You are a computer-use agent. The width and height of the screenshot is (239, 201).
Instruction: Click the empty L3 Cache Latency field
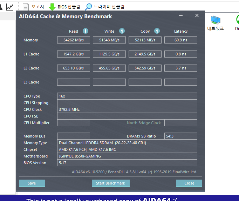tap(181, 82)
